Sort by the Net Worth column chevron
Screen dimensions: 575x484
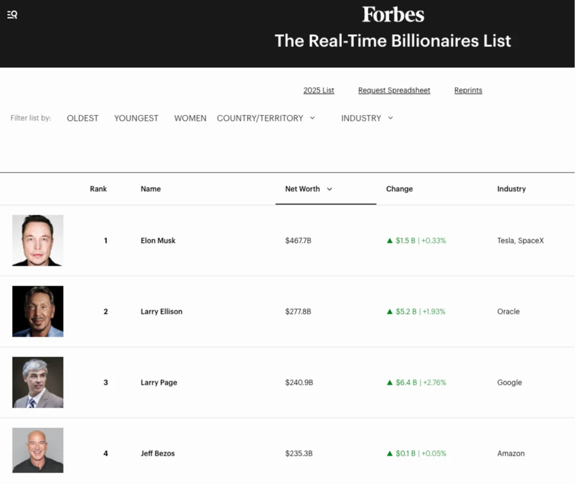pyautogui.click(x=329, y=189)
